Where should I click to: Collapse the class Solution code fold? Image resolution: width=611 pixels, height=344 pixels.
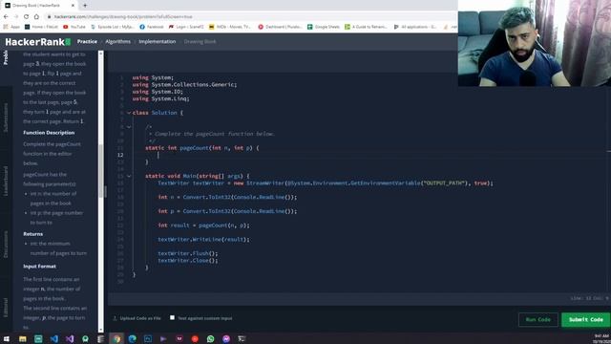click(x=129, y=113)
